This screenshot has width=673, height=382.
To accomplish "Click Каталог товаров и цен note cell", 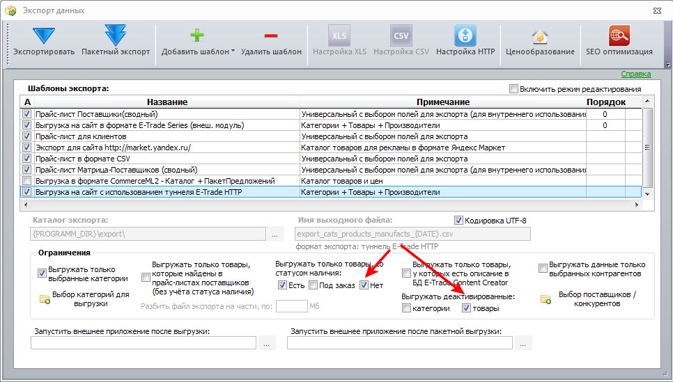I will tap(443, 181).
